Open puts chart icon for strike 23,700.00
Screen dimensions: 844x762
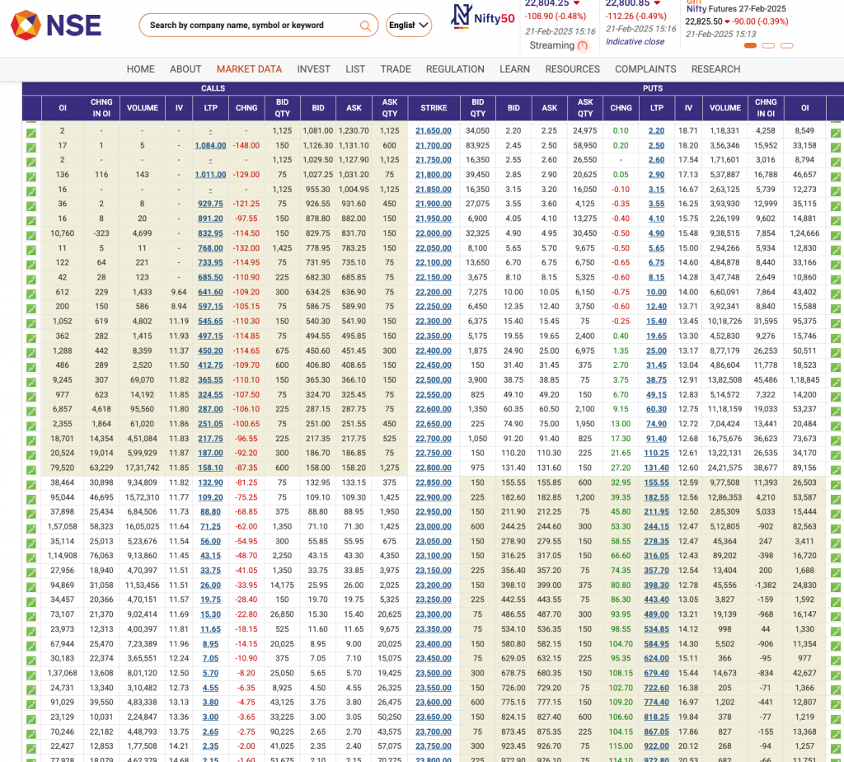[836, 734]
